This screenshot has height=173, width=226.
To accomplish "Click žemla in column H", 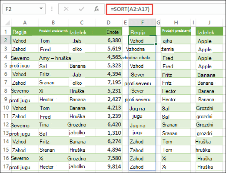I will pos(167,49).
